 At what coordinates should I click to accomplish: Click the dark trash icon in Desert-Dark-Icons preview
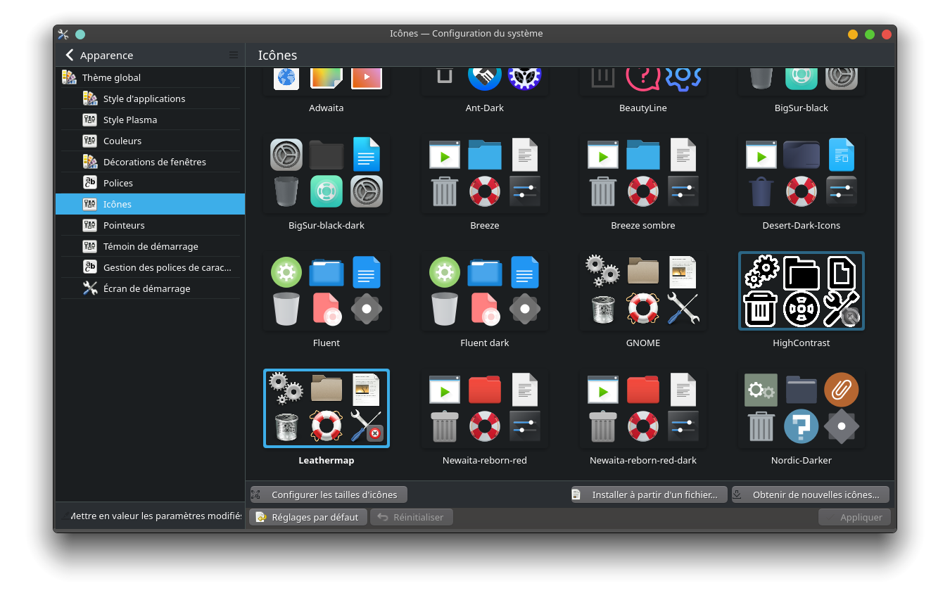click(761, 191)
